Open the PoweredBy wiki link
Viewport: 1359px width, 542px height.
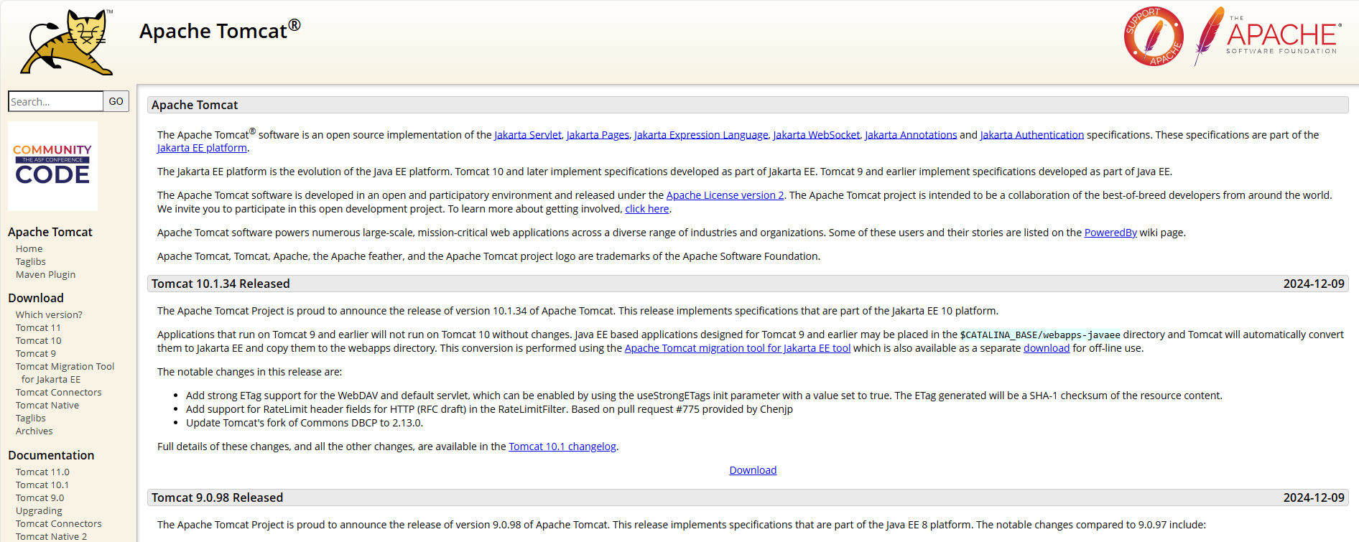(1110, 233)
